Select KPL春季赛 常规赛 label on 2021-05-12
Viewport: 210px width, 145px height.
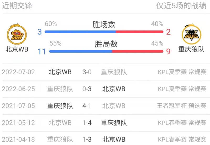click(x=182, y=123)
